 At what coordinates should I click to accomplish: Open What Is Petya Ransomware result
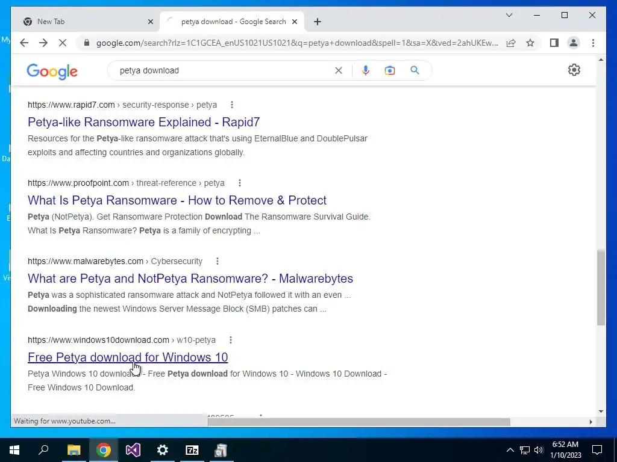[x=177, y=200]
